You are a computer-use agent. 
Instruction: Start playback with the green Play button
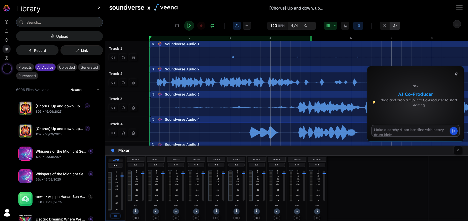[x=189, y=26]
